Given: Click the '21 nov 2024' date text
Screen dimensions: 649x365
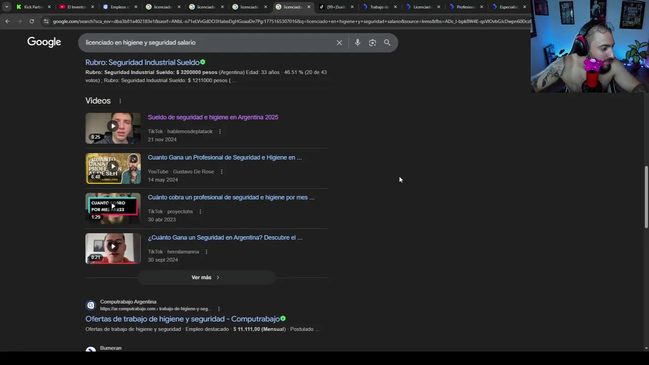Looking at the screenshot, I should click(x=162, y=139).
